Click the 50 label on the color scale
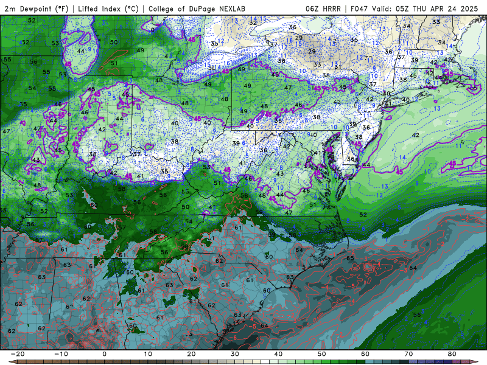Image resolution: width=487 pixels, height=365 pixels. click(322, 354)
